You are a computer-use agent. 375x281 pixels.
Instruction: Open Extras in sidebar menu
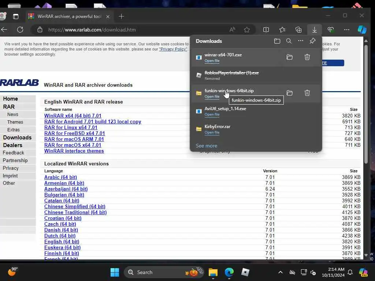[14, 130]
